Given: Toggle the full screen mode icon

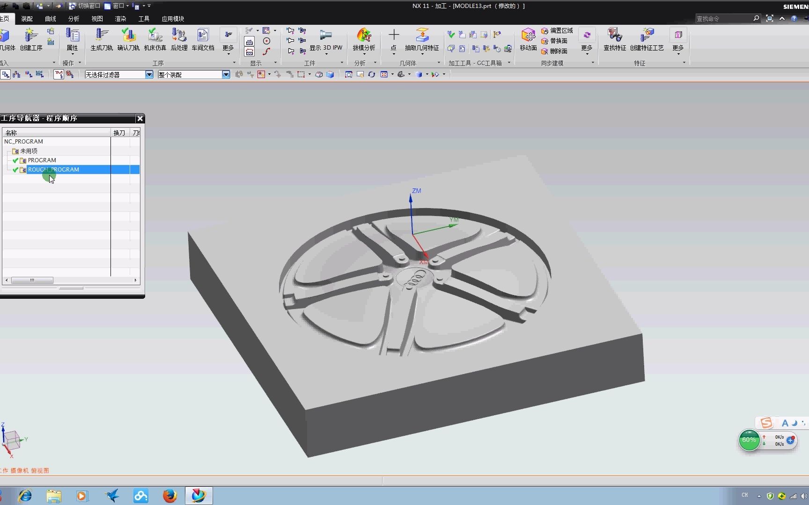Looking at the screenshot, I should [x=770, y=18].
